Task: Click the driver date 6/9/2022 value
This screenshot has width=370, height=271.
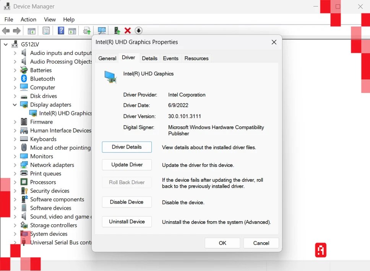Action: [178, 105]
